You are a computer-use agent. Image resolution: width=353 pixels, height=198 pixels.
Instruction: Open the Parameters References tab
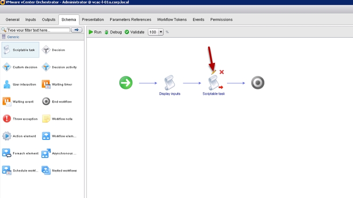tap(130, 19)
